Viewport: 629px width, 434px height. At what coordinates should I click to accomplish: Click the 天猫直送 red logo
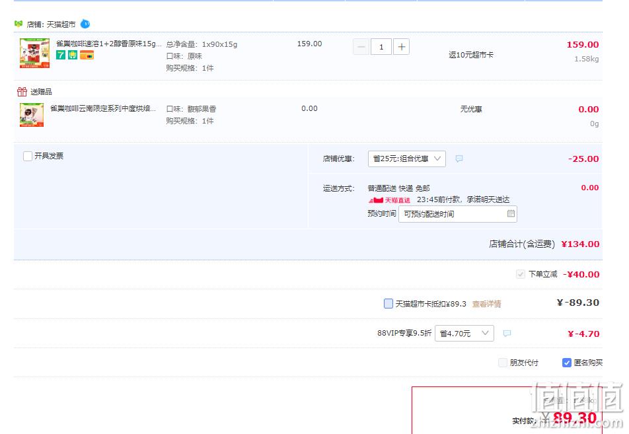(x=389, y=199)
